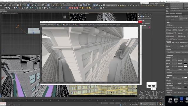Screen dimensions: 188x106
Task: Open the Modifiers menu
Action: [25, 3]
